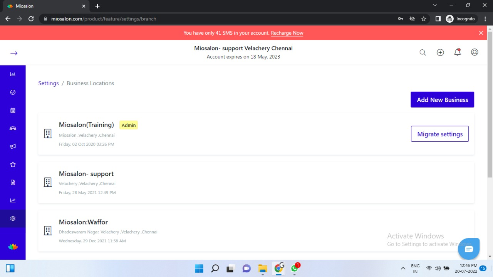Bookmark this page with the star
Screen dimensions: 493x277
tap(424, 18)
